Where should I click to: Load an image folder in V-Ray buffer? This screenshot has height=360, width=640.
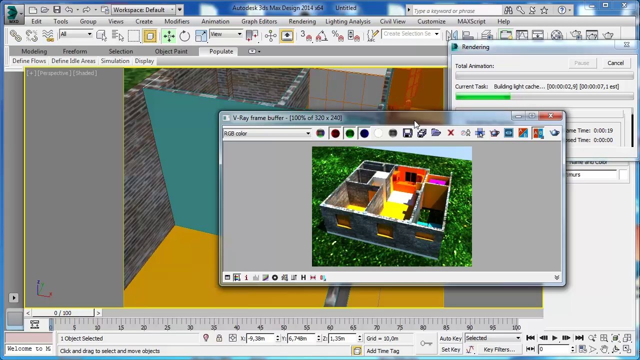(436, 133)
